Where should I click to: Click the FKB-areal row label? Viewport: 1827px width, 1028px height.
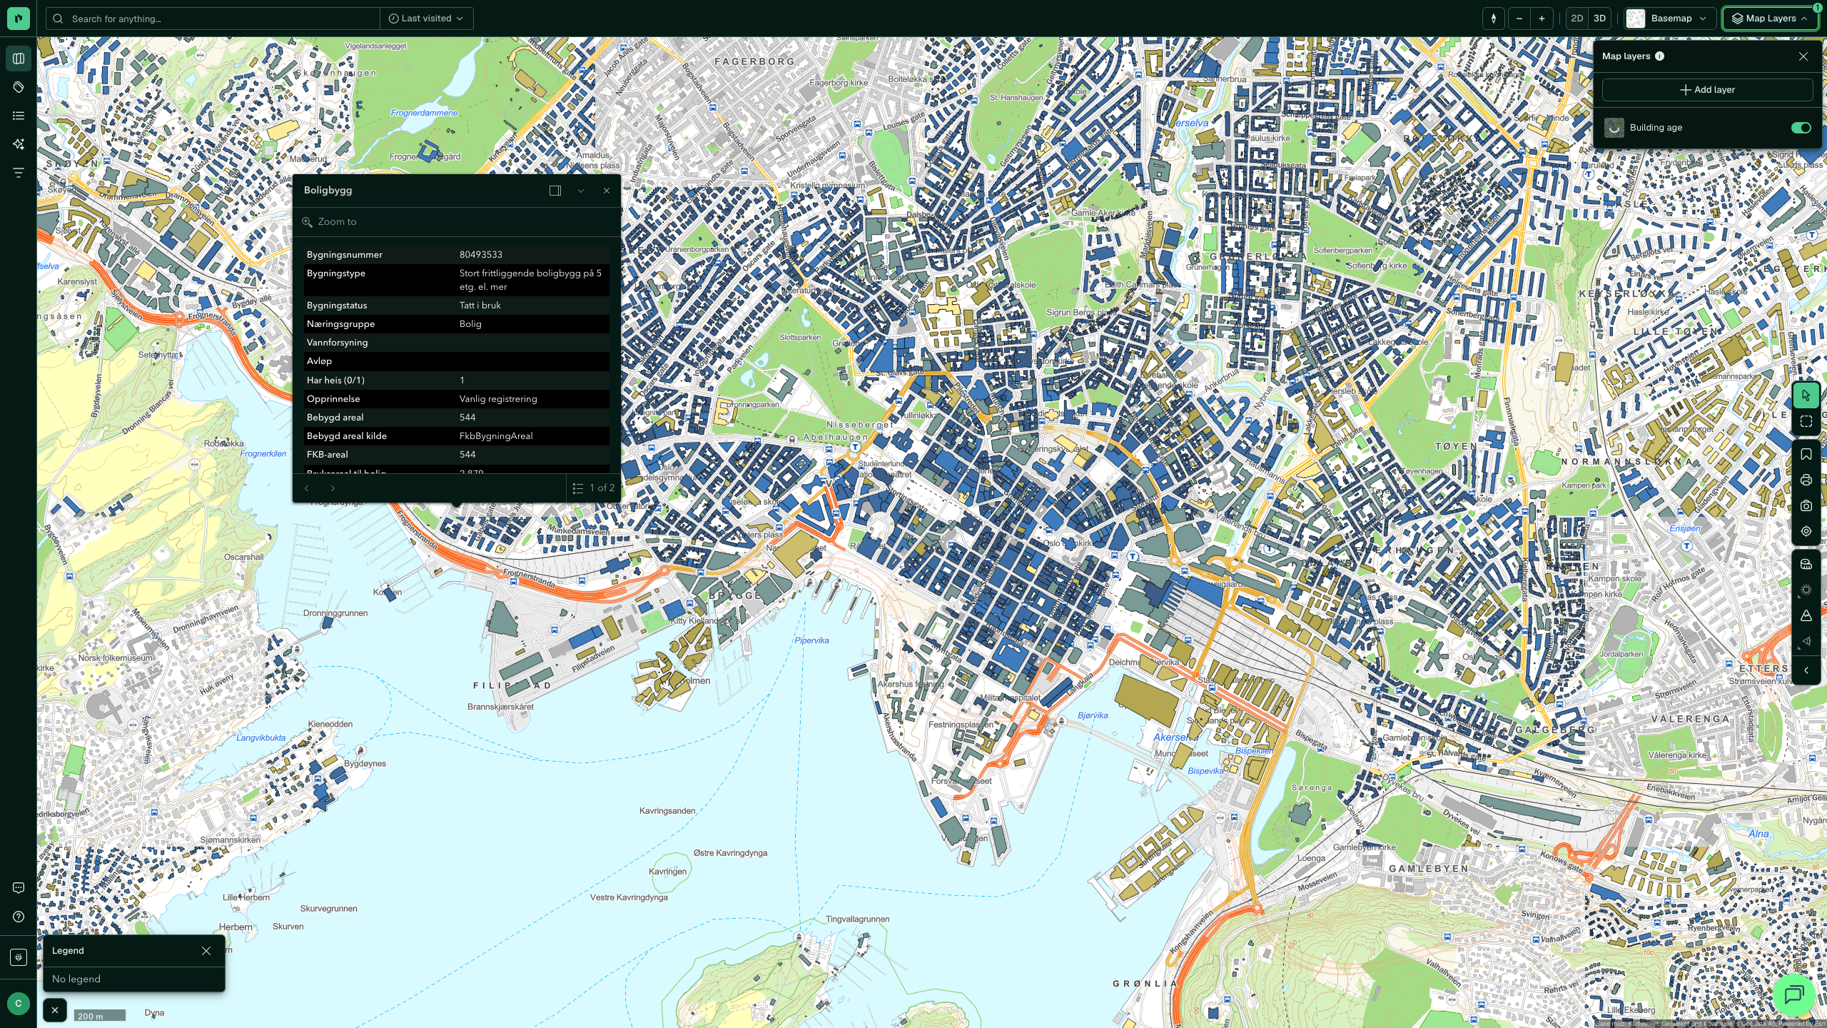click(x=328, y=455)
